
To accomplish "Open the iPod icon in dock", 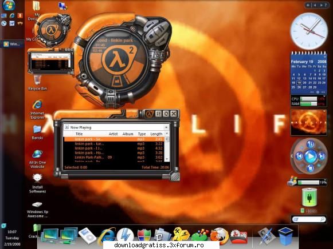I will pyautogui.click(x=87, y=236).
